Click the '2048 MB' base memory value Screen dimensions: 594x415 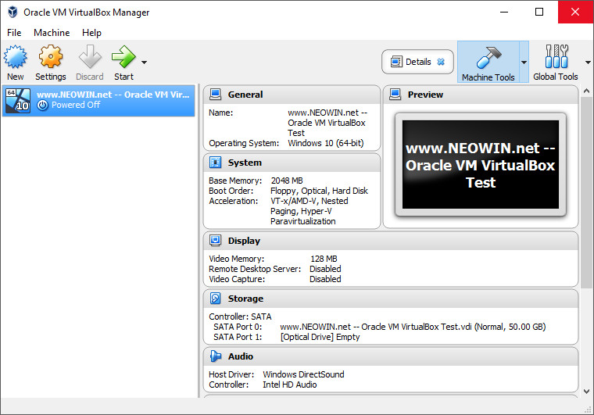click(x=287, y=181)
